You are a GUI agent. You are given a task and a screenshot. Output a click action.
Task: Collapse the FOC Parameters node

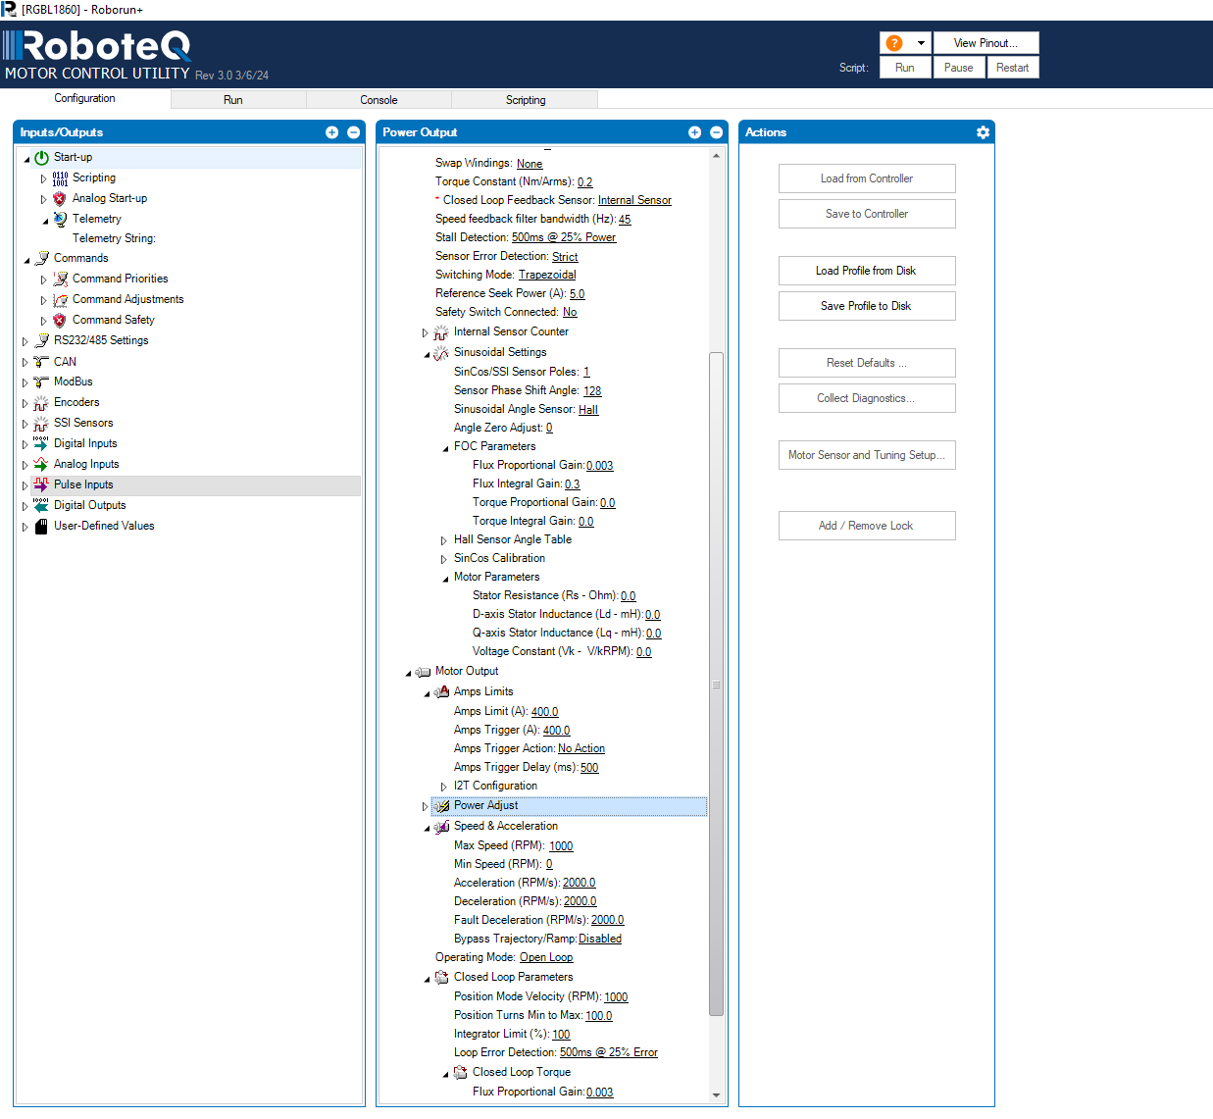(x=445, y=448)
